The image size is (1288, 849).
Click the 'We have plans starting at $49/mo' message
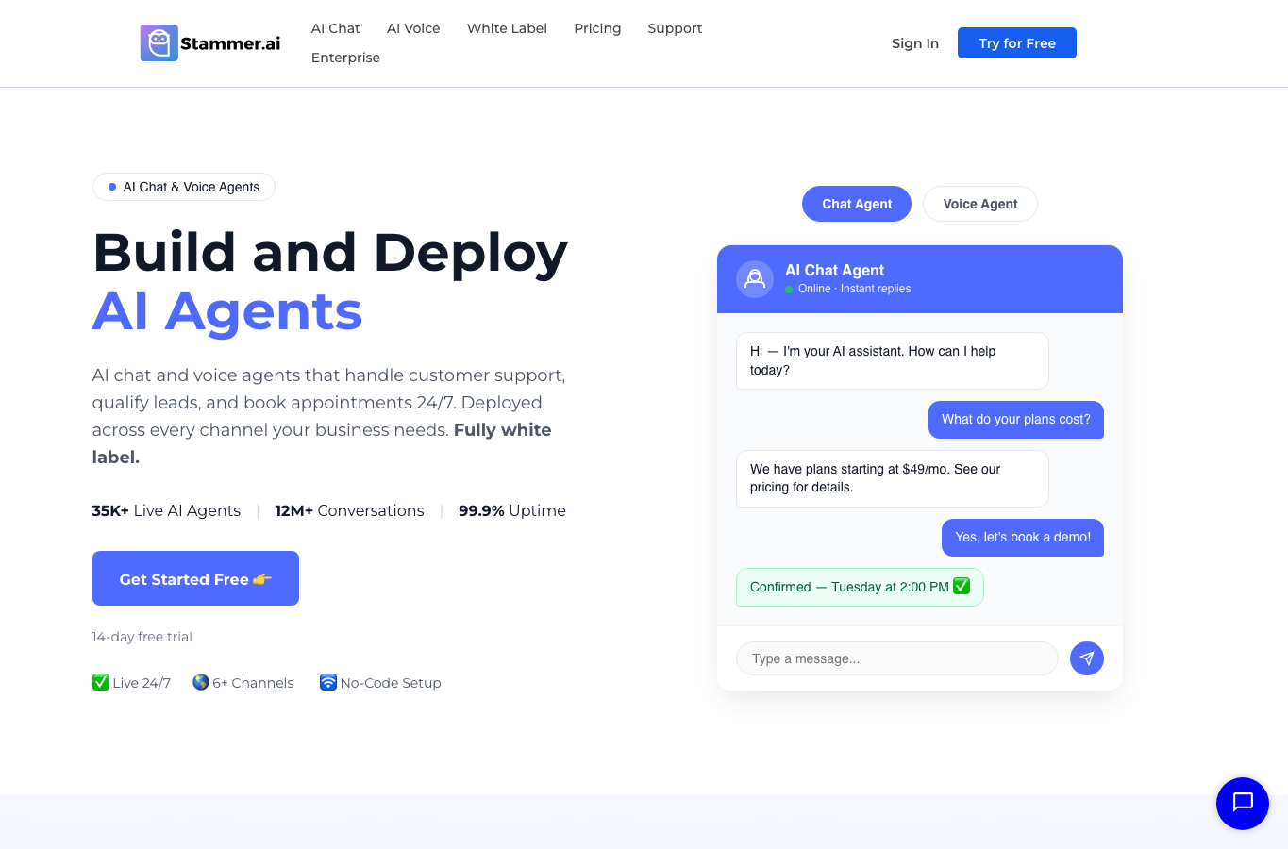click(x=893, y=478)
